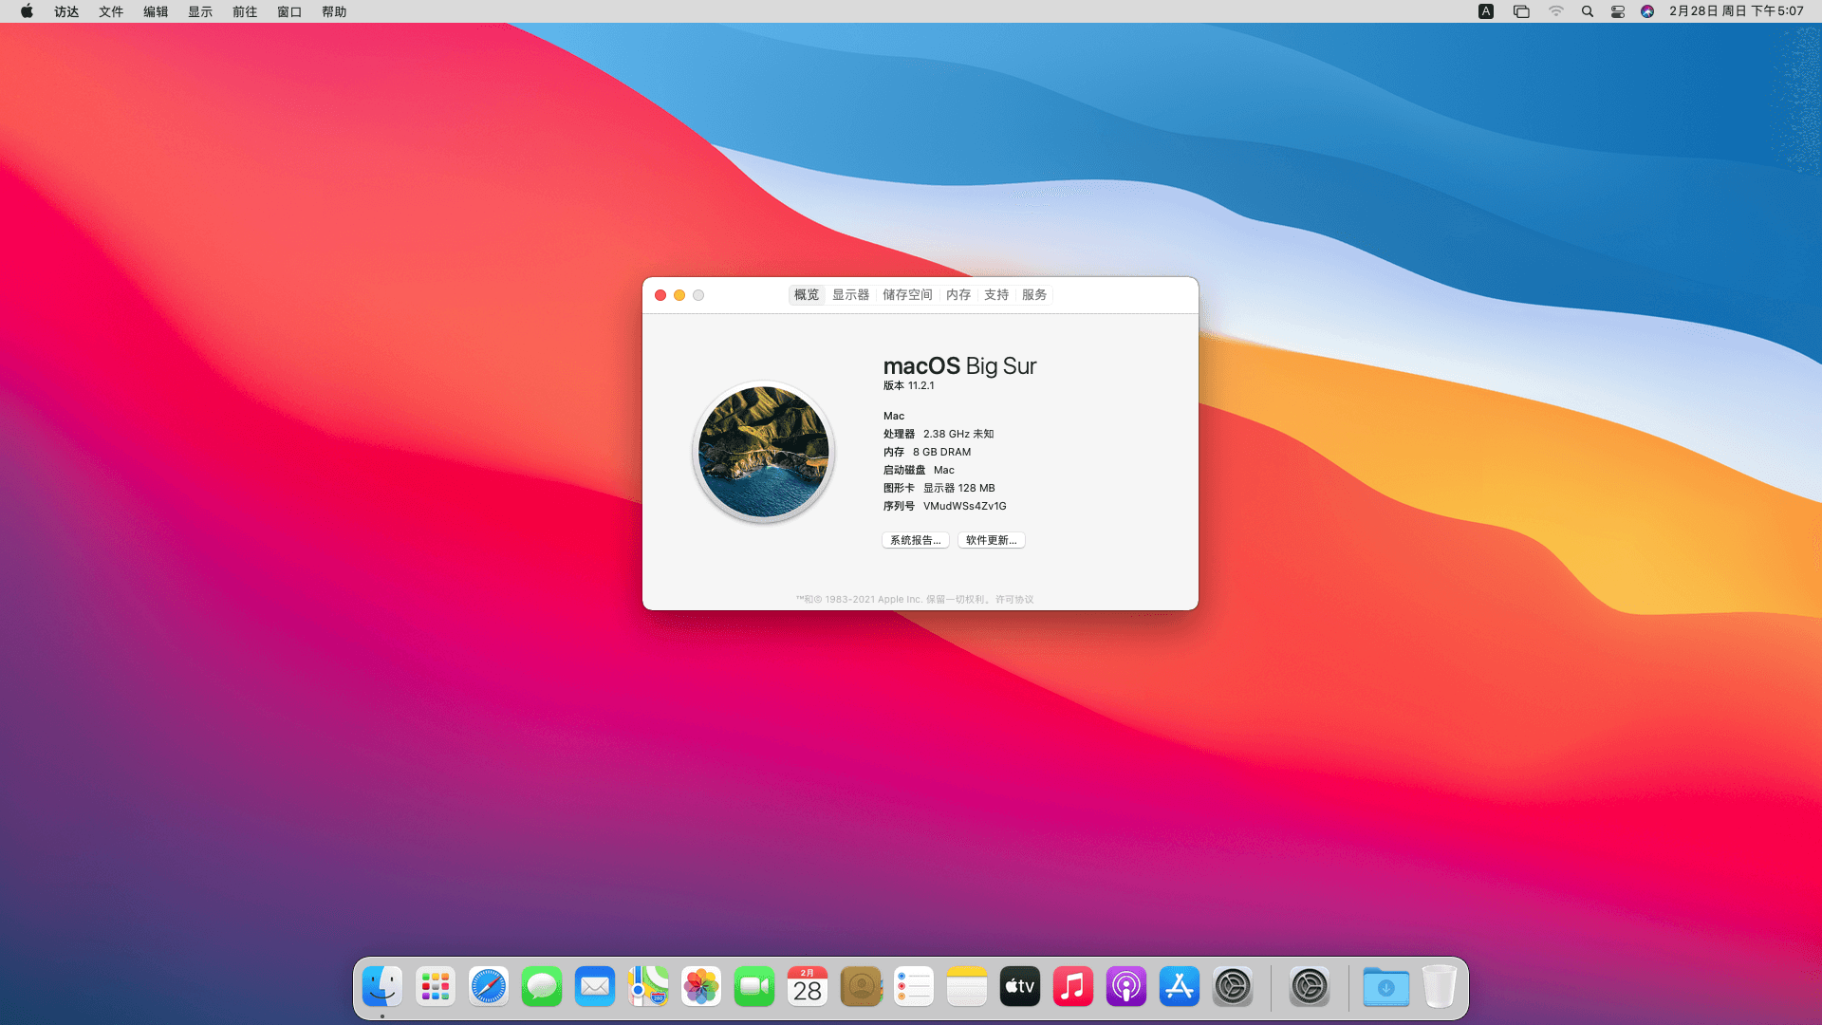Image resolution: width=1822 pixels, height=1025 pixels.
Task: Open the App Store icon
Action: pyautogui.click(x=1180, y=987)
